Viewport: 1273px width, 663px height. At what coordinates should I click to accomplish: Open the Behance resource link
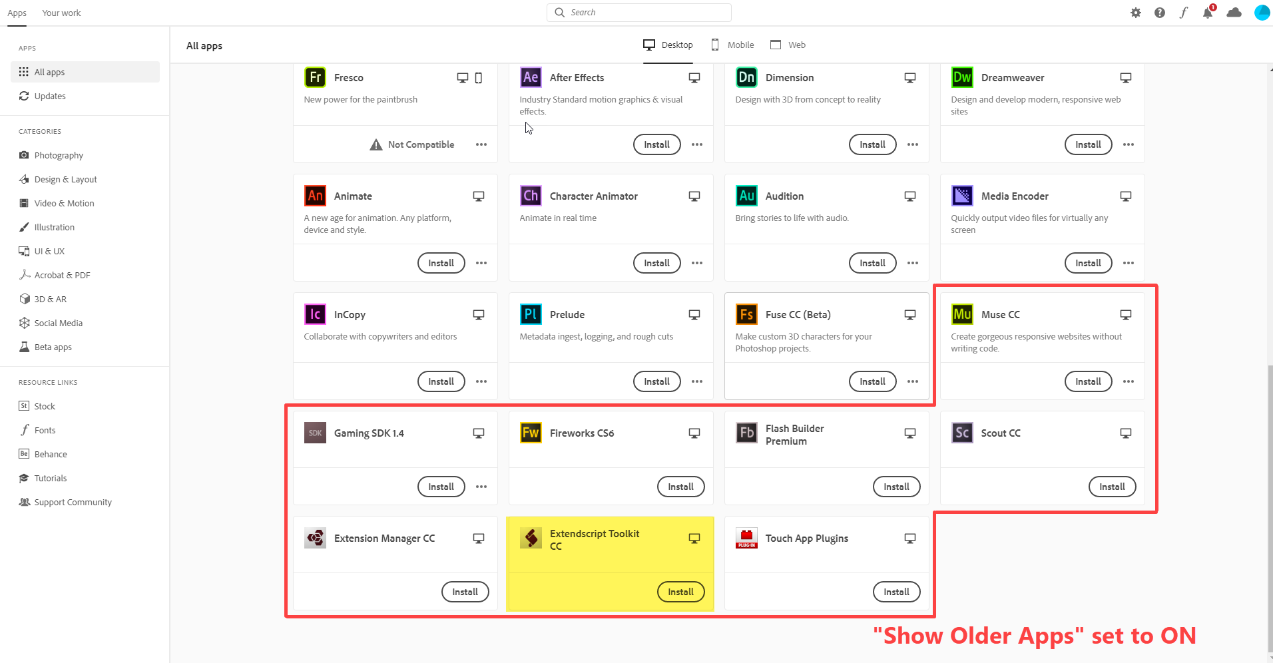point(49,453)
